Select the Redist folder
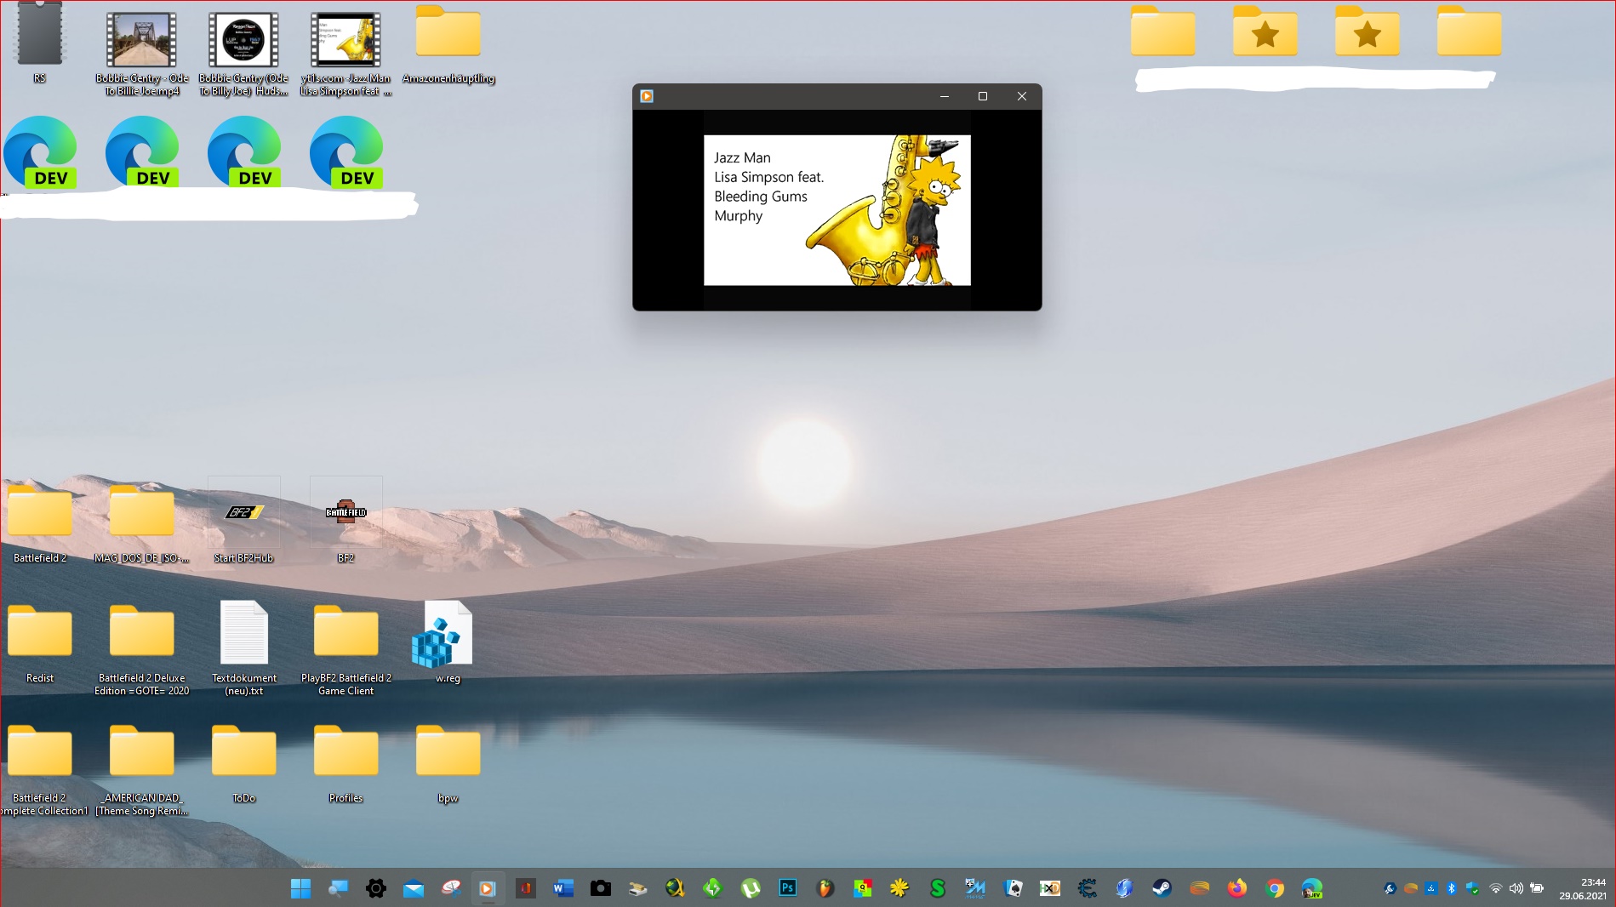1616x907 pixels. click(40, 643)
